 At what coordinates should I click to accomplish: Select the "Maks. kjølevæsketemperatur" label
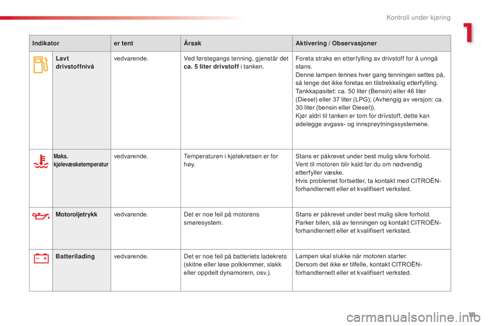pyautogui.click(x=81, y=161)
